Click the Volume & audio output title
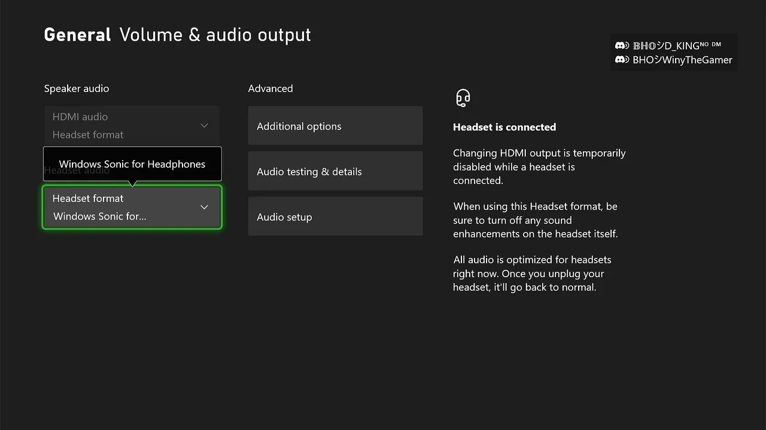Image resolution: width=766 pixels, height=430 pixels. click(x=215, y=35)
